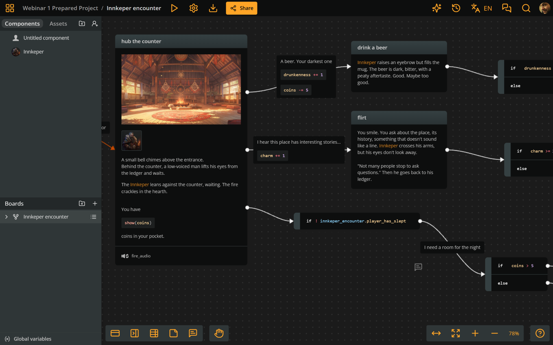The width and height of the screenshot is (553, 345).
Task: Open the Innkeper encounter board outline list
Action: (93, 217)
